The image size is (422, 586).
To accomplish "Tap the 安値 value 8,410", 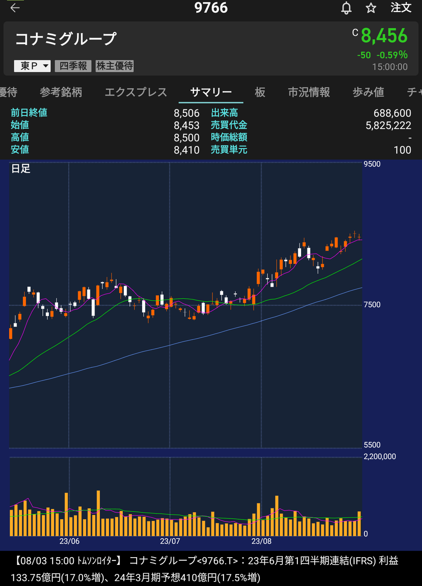I will click(186, 150).
